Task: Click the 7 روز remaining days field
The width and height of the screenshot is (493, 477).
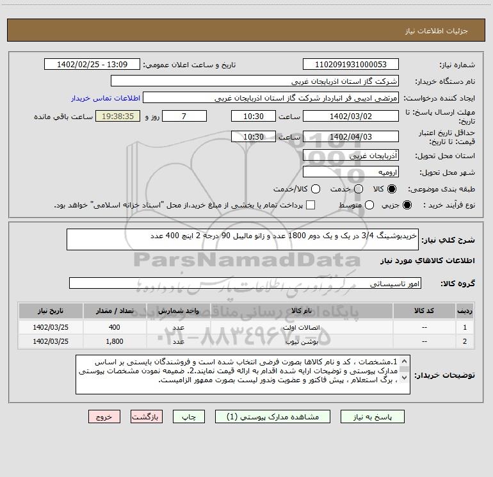Action: 184,116
